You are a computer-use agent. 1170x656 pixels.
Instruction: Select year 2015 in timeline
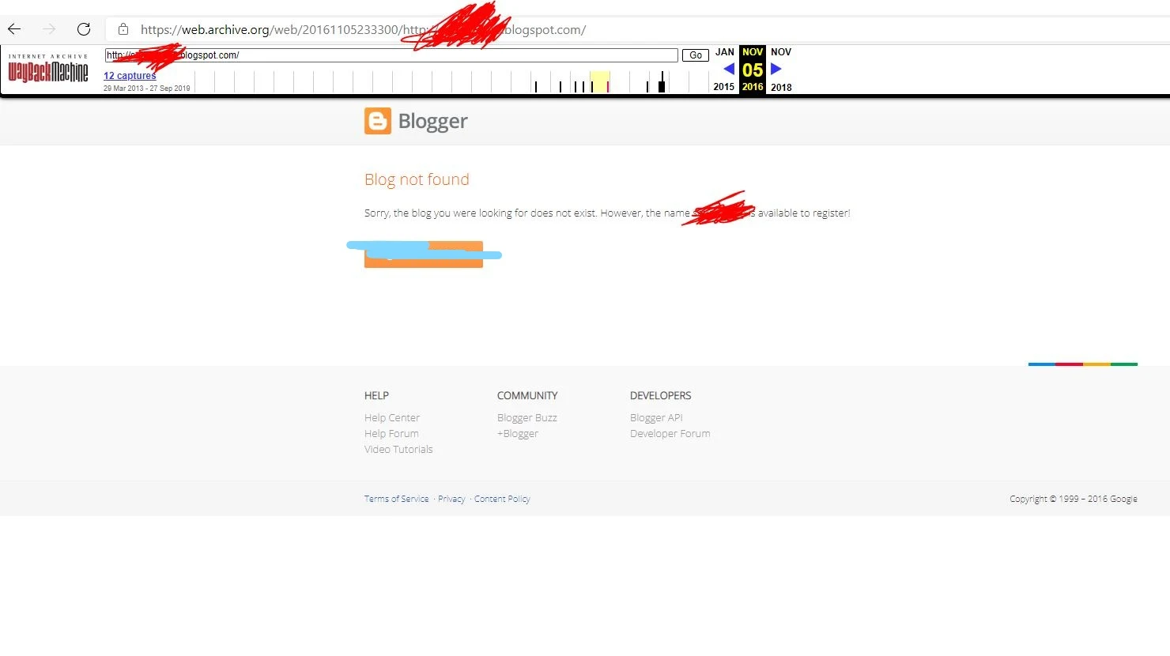coord(724,87)
